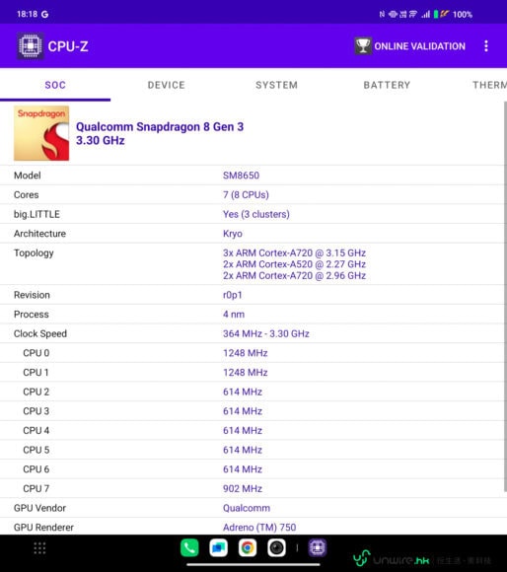The width and height of the screenshot is (507, 572).
Task: Click the Kryo architecture value
Action: click(x=233, y=234)
